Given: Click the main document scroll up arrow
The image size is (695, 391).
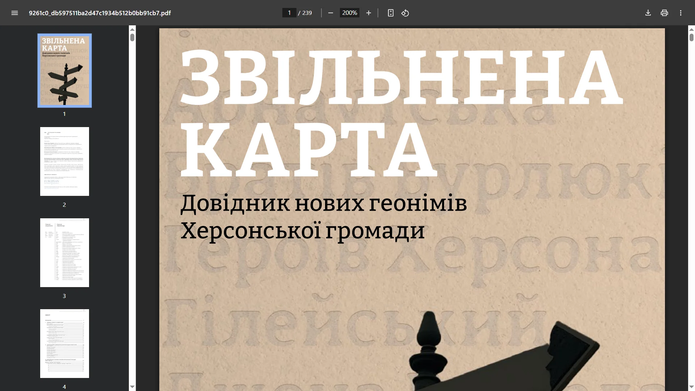Looking at the screenshot, I should [x=691, y=29].
